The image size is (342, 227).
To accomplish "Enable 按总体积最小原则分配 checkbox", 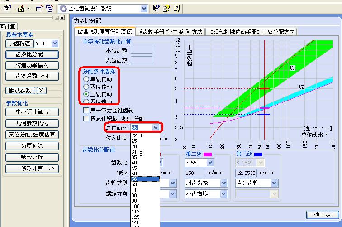I will pyautogui.click(x=86, y=118).
